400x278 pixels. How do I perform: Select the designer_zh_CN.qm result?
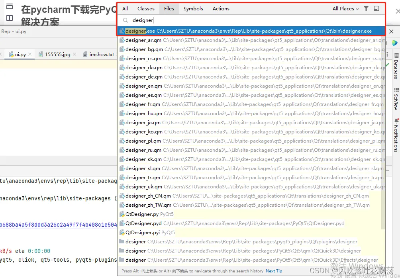tap(251, 196)
